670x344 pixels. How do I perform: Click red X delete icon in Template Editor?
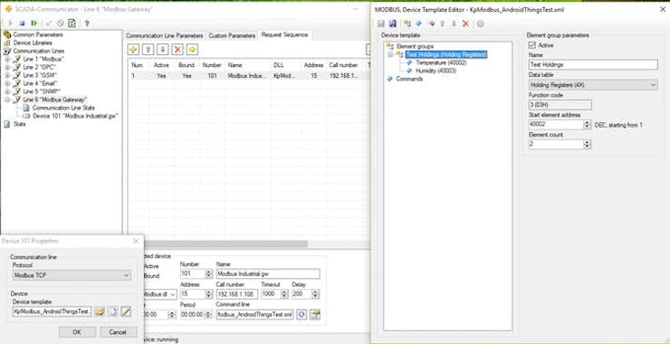tap(465, 24)
